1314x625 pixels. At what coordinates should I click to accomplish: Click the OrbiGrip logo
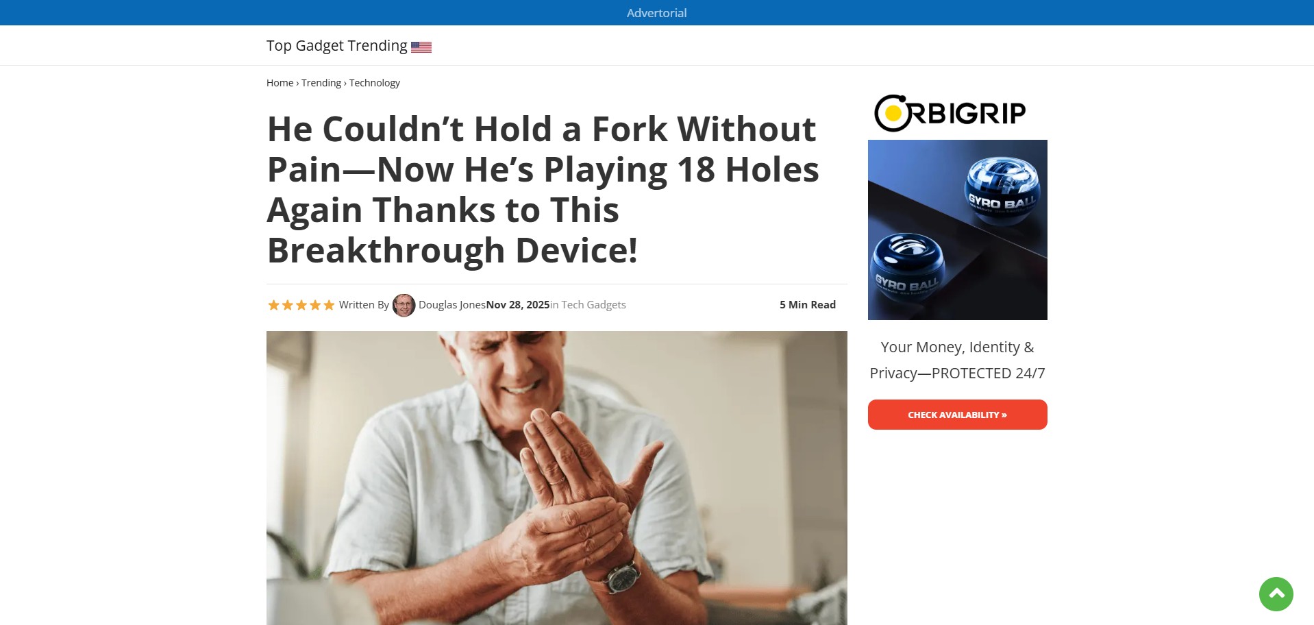(950, 113)
